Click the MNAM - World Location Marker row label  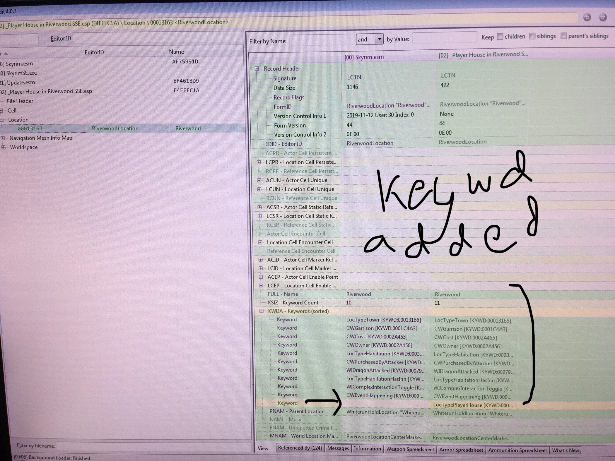[304, 436]
